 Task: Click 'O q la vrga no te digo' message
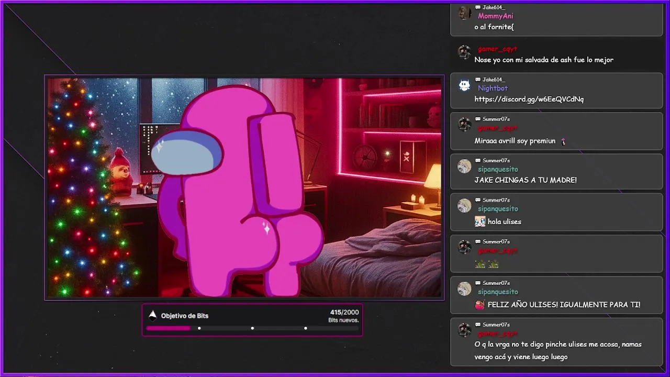[558, 350]
